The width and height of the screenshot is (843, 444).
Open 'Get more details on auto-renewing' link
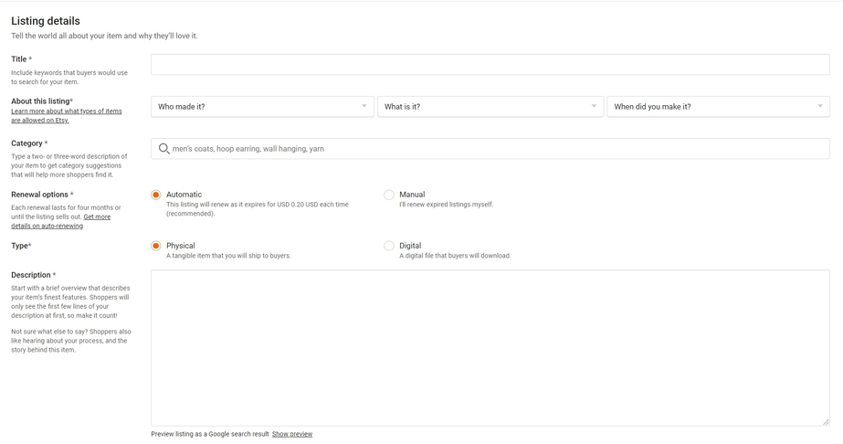[61, 221]
